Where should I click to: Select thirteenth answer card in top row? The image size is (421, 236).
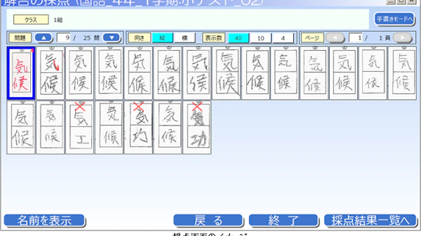(373, 73)
